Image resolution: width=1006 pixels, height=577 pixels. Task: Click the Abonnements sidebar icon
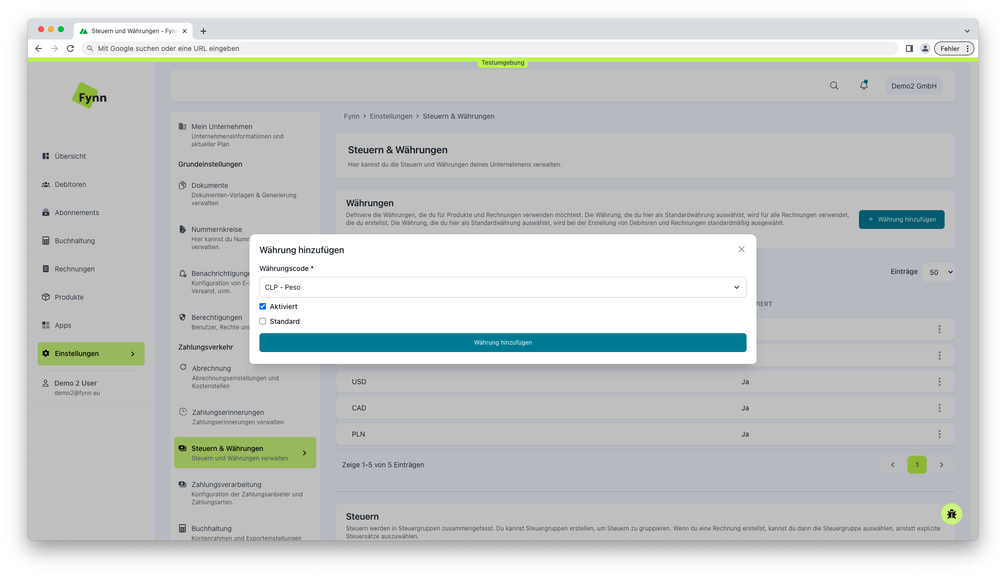click(x=46, y=213)
